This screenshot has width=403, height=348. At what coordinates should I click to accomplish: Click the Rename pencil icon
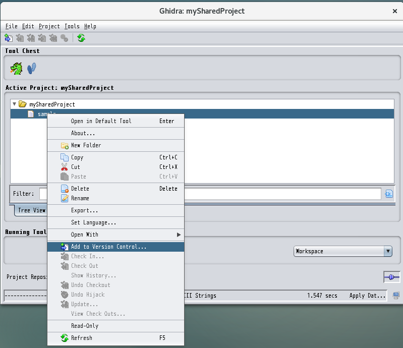pos(65,198)
